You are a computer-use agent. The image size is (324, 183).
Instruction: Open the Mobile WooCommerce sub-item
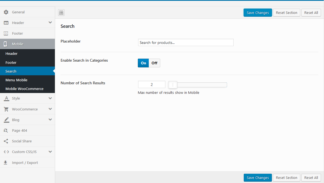point(28,89)
